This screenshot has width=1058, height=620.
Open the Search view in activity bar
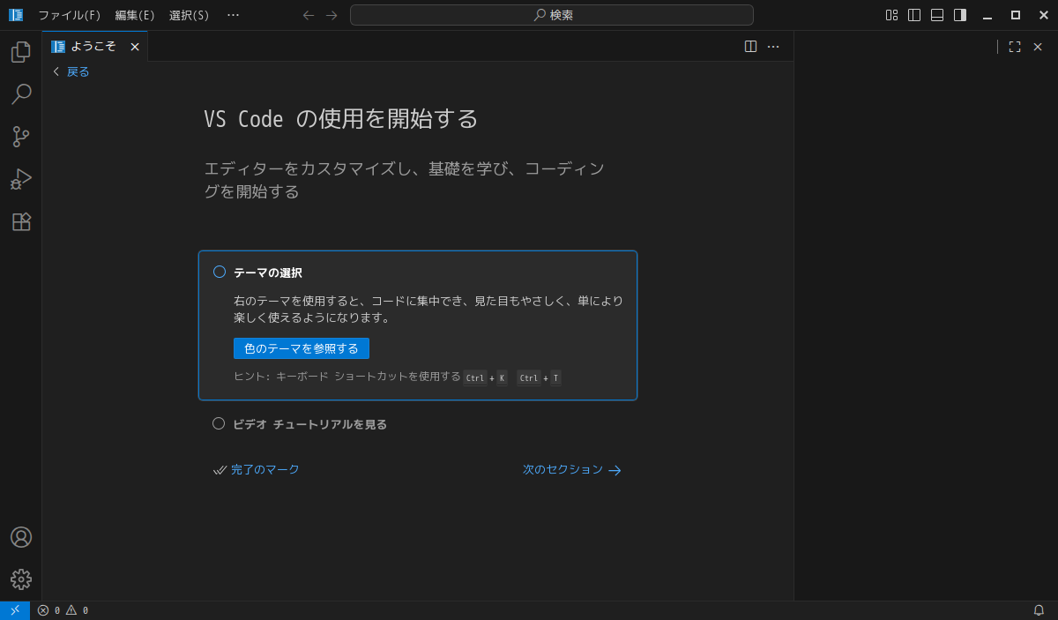click(20, 94)
